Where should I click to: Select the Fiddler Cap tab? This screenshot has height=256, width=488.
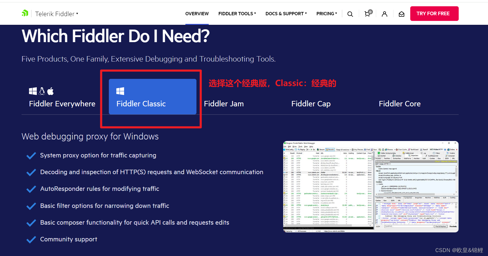click(327, 97)
